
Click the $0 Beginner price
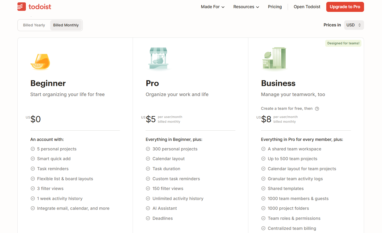pyautogui.click(x=35, y=119)
